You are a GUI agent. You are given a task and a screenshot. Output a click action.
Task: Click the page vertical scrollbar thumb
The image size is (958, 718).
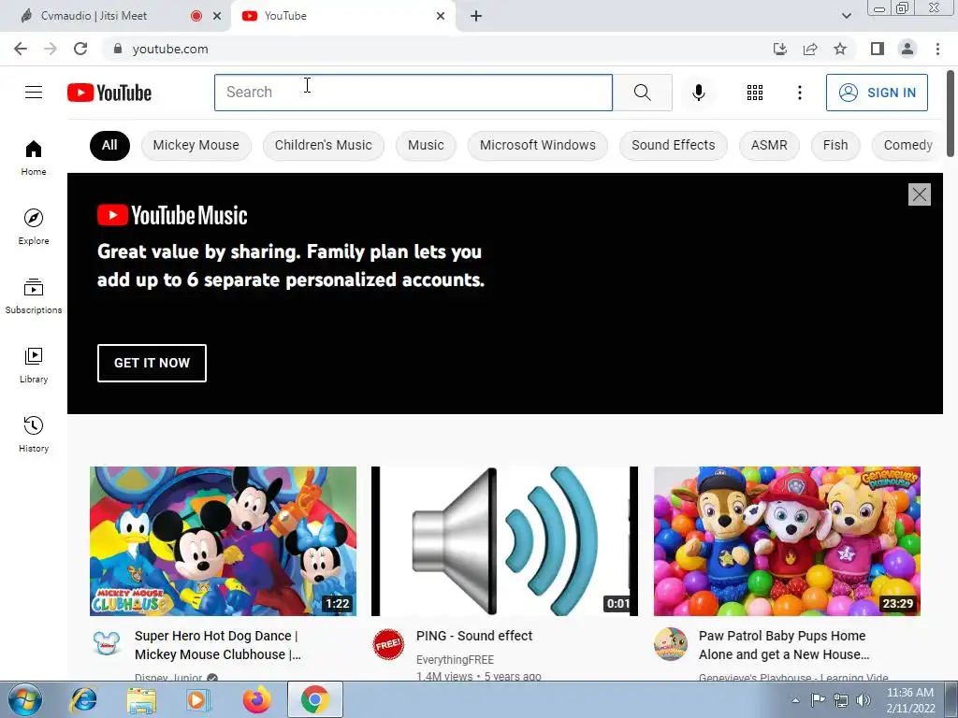[x=951, y=113]
